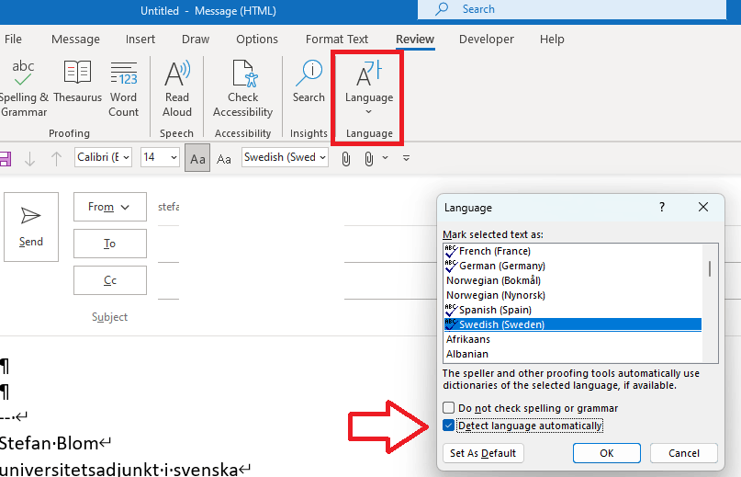Open Insights Search tool
The width and height of the screenshot is (741, 477).
[x=309, y=82]
